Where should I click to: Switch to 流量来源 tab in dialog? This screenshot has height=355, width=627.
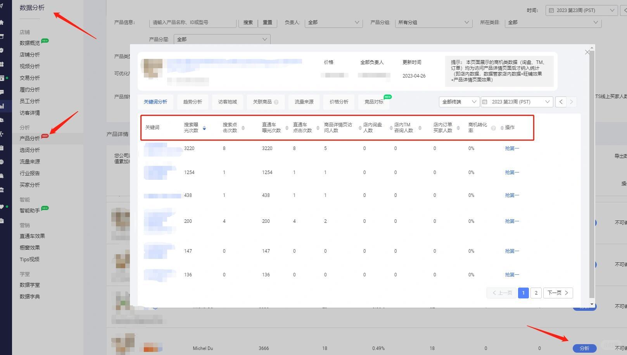click(304, 102)
